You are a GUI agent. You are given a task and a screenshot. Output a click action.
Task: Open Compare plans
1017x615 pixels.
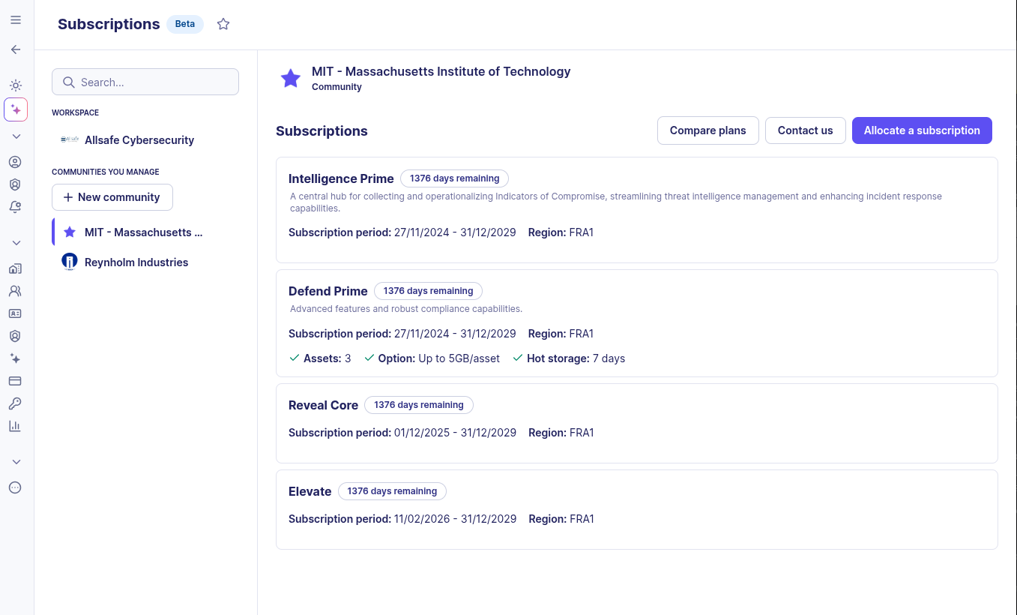pyautogui.click(x=707, y=130)
